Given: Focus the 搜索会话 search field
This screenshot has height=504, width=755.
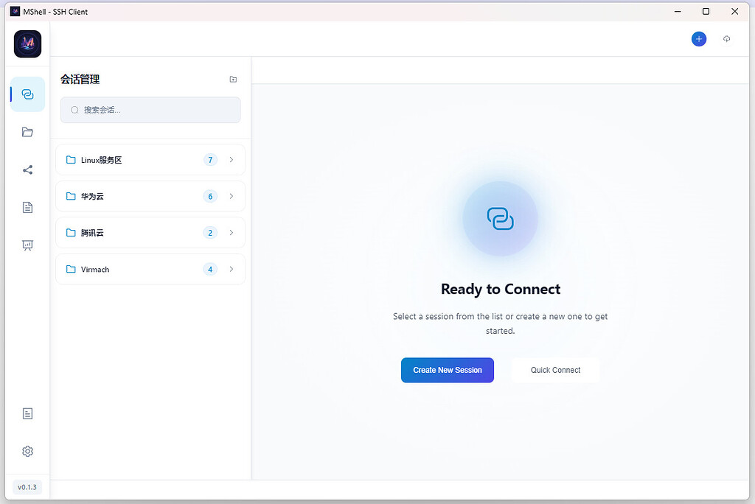Looking at the screenshot, I should click(150, 110).
